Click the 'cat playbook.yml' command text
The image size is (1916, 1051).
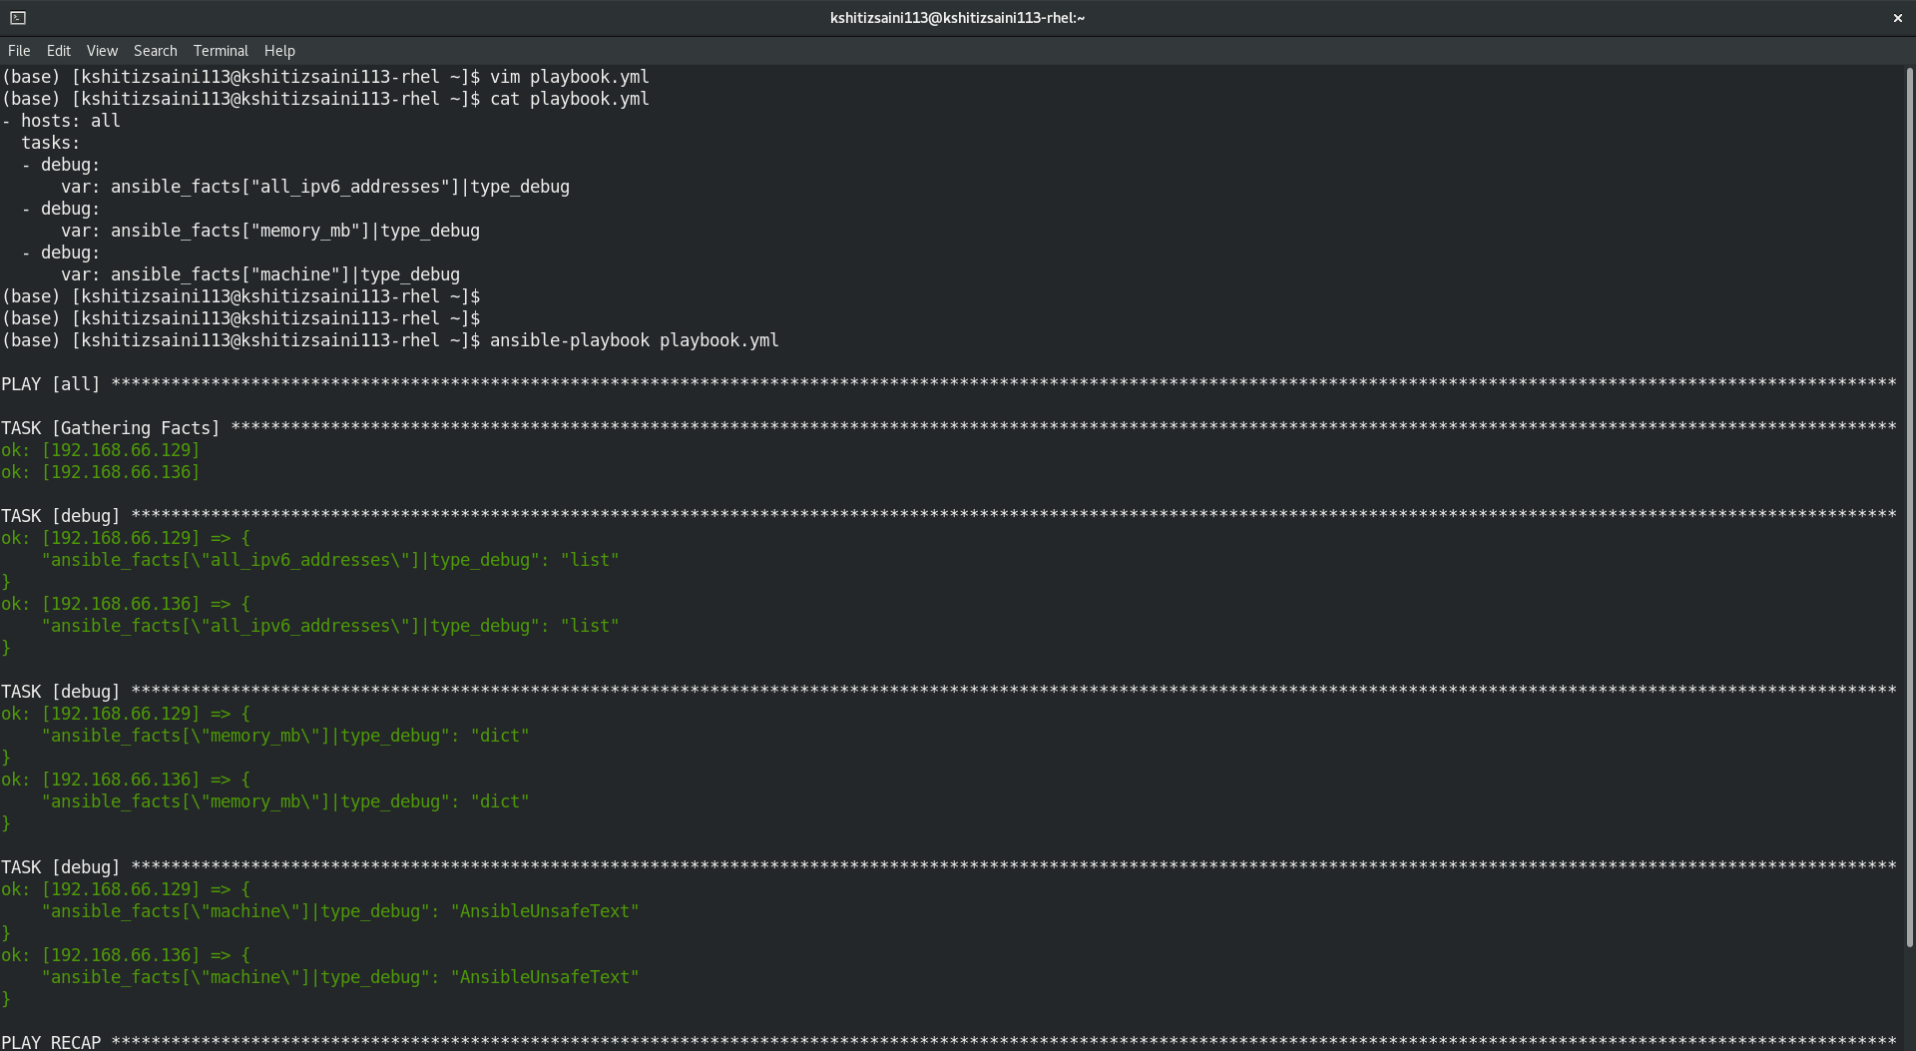coord(569,99)
